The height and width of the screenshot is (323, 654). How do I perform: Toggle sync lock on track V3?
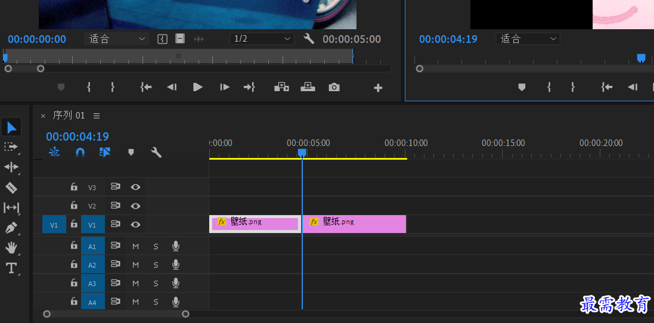(x=116, y=187)
